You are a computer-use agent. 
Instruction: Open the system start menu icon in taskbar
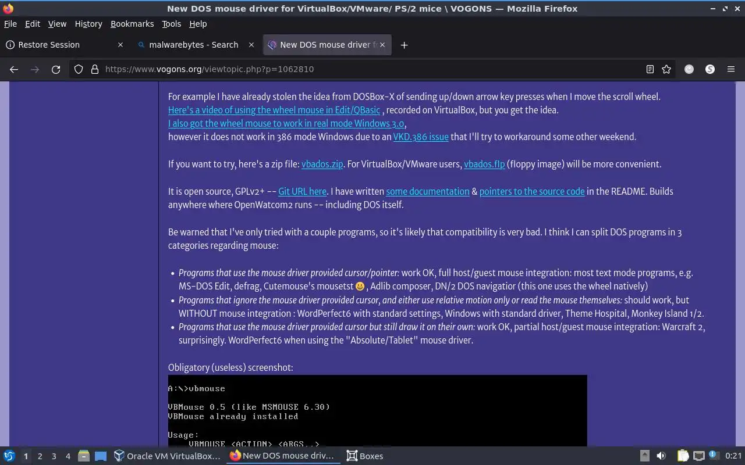9,456
